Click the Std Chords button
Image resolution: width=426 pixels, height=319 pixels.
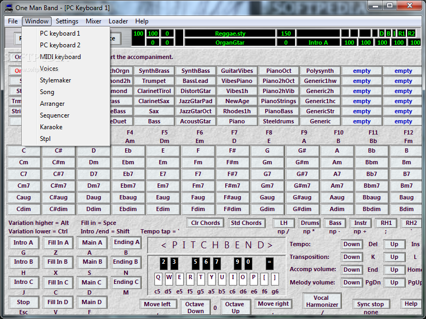pyautogui.click(x=246, y=223)
